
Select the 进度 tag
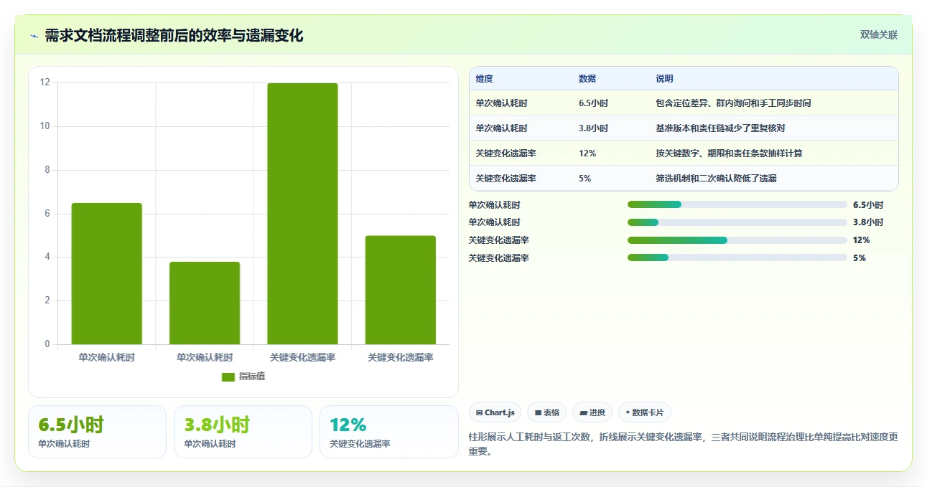click(x=592, y=412)
